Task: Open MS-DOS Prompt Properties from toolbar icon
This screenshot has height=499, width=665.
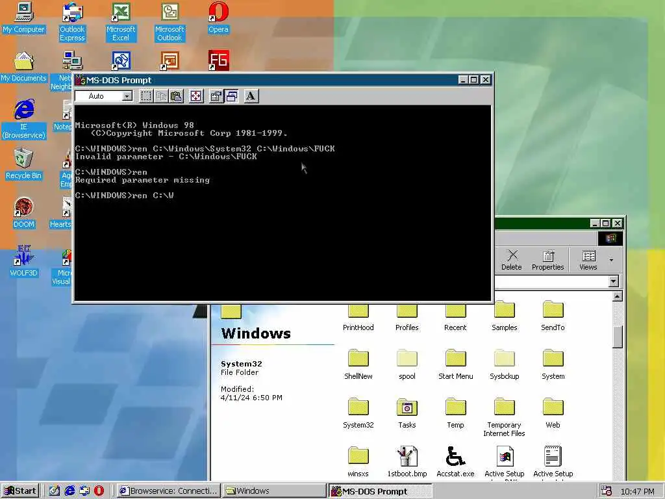Action: point(216,96)
